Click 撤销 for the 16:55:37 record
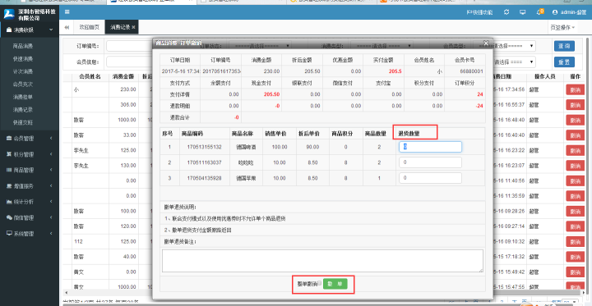 click(575, 105)
